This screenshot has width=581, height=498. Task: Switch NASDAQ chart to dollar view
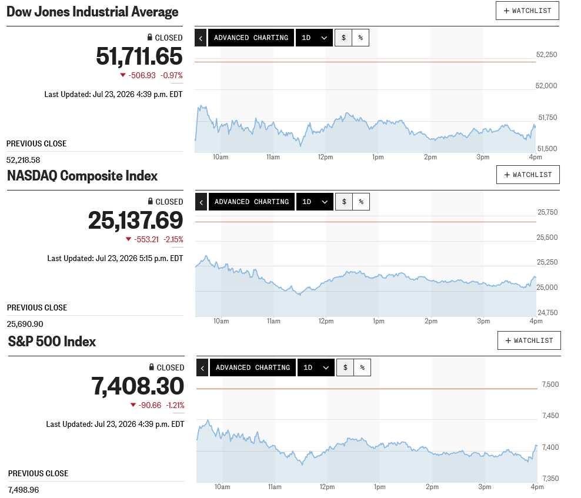344,202
